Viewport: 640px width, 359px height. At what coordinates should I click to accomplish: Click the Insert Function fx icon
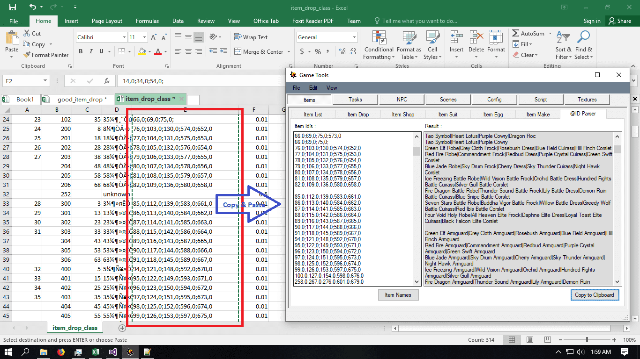click(x=106, y=81)
